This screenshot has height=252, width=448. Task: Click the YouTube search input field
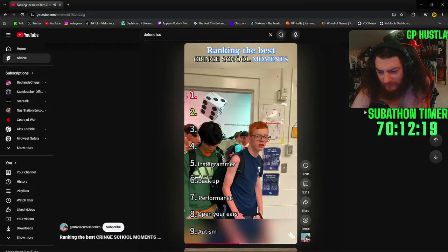tap(203, 35)
